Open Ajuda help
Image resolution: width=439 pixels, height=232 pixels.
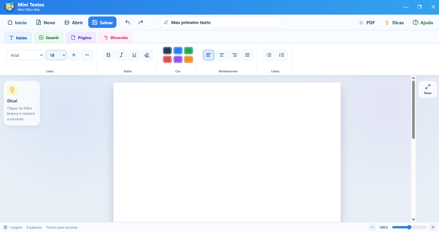point(423,22)
